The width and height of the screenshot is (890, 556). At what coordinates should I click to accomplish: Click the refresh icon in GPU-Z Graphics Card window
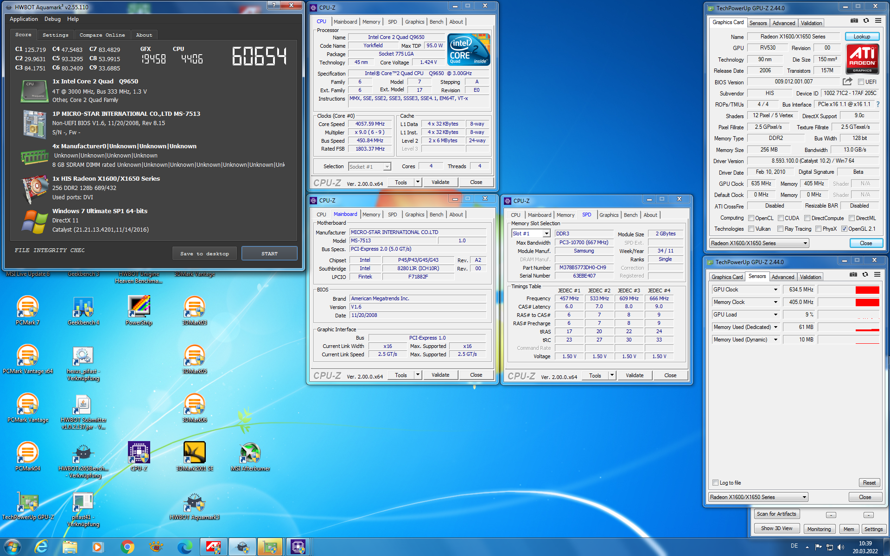click(x=866, y=21)
